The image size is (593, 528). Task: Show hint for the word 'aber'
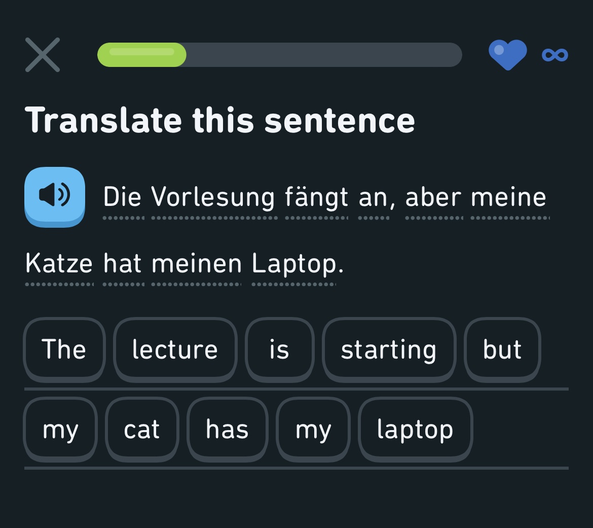[433, 198]
